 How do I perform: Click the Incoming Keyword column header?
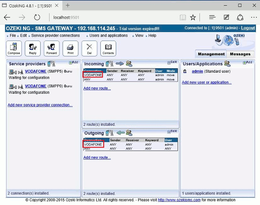145,71
